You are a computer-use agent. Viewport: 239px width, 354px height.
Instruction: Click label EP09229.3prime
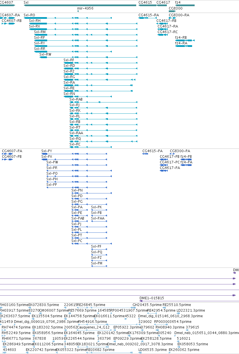click(x=127, y=339)
